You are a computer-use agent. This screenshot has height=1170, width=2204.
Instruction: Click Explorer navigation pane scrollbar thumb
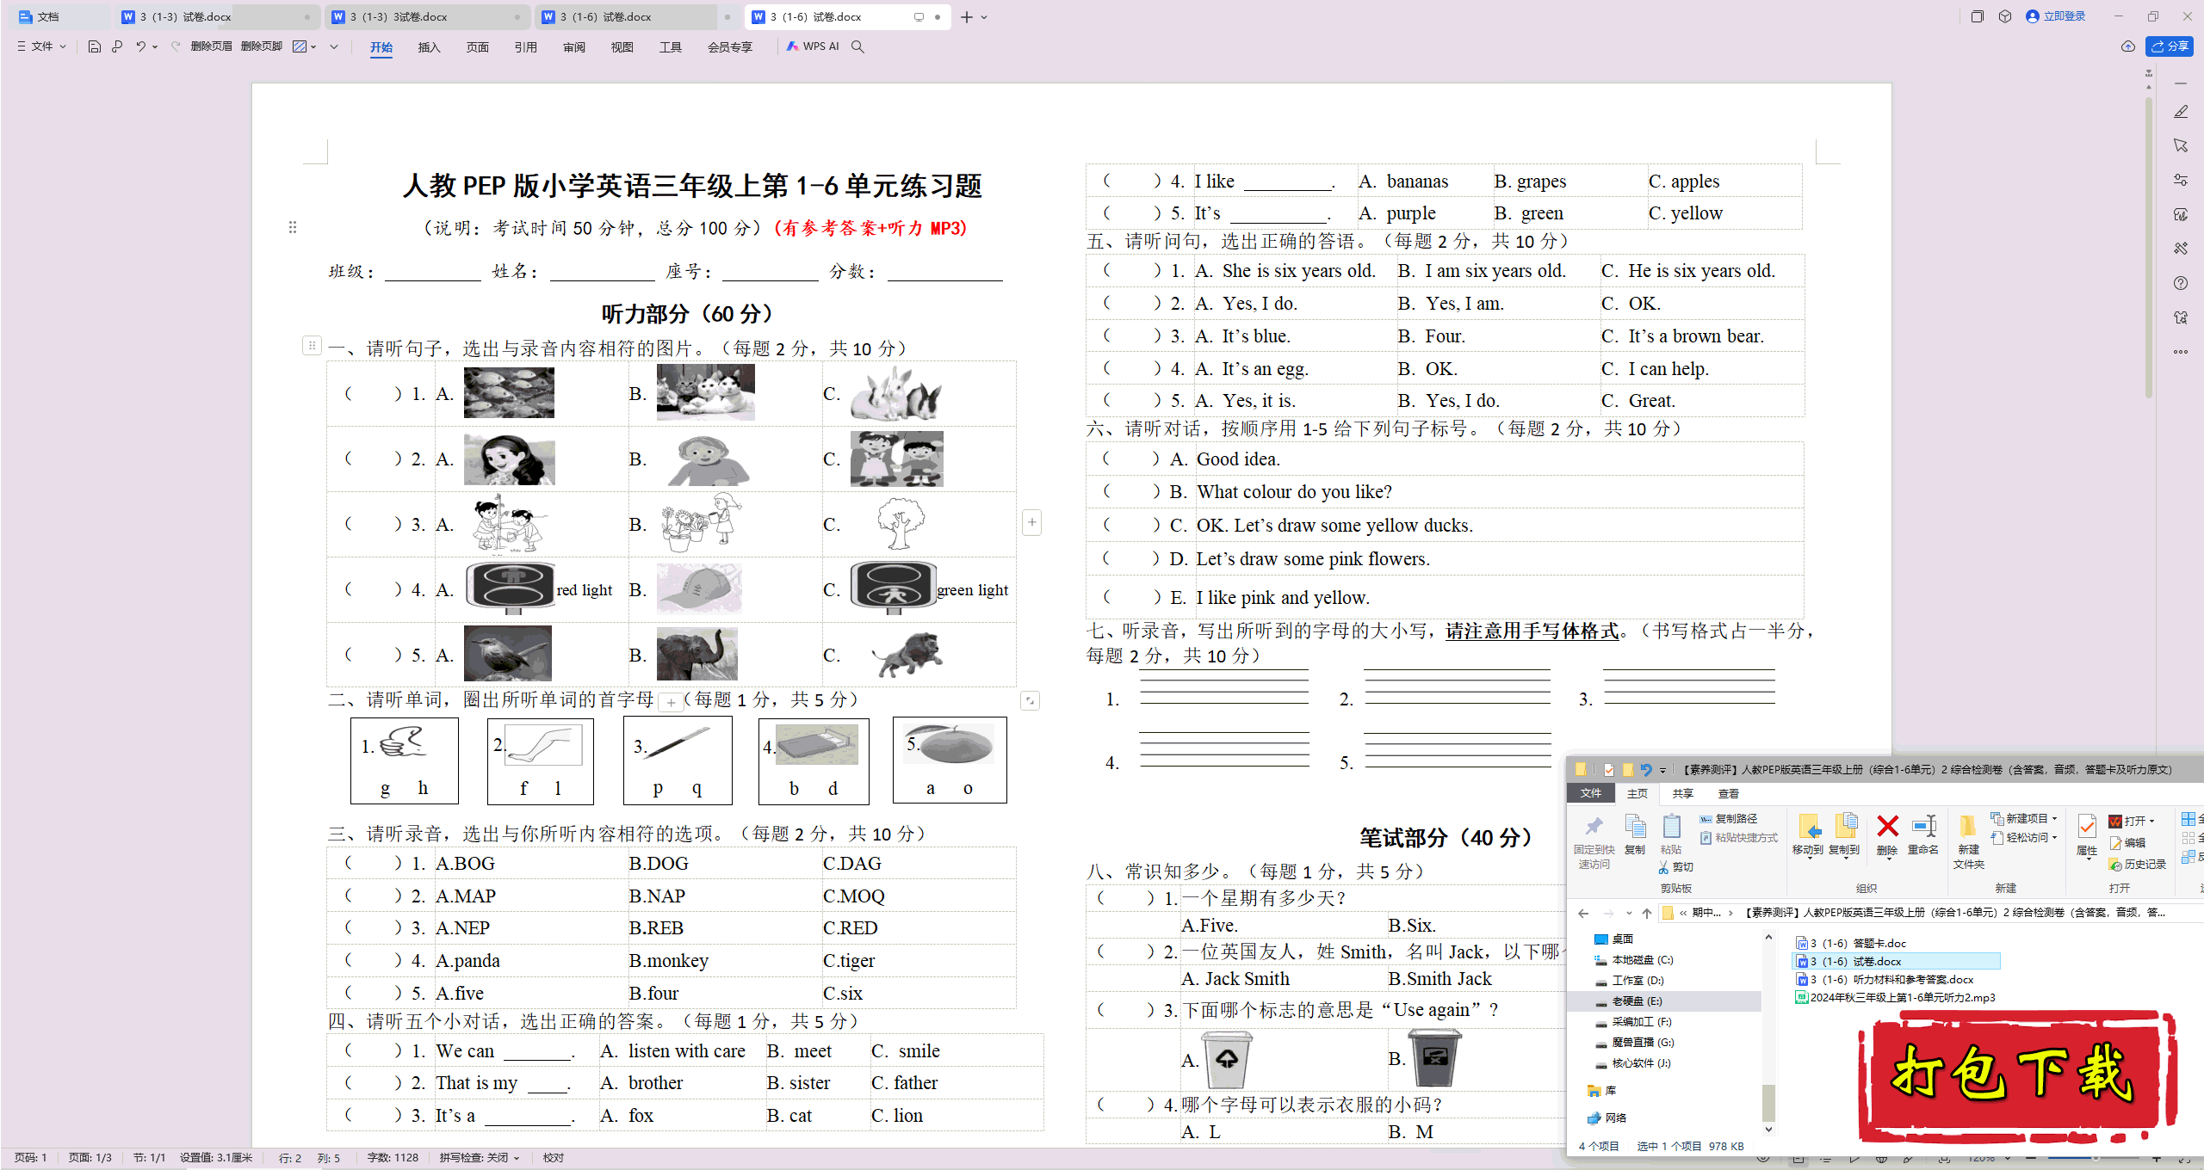point(1768,1103)
